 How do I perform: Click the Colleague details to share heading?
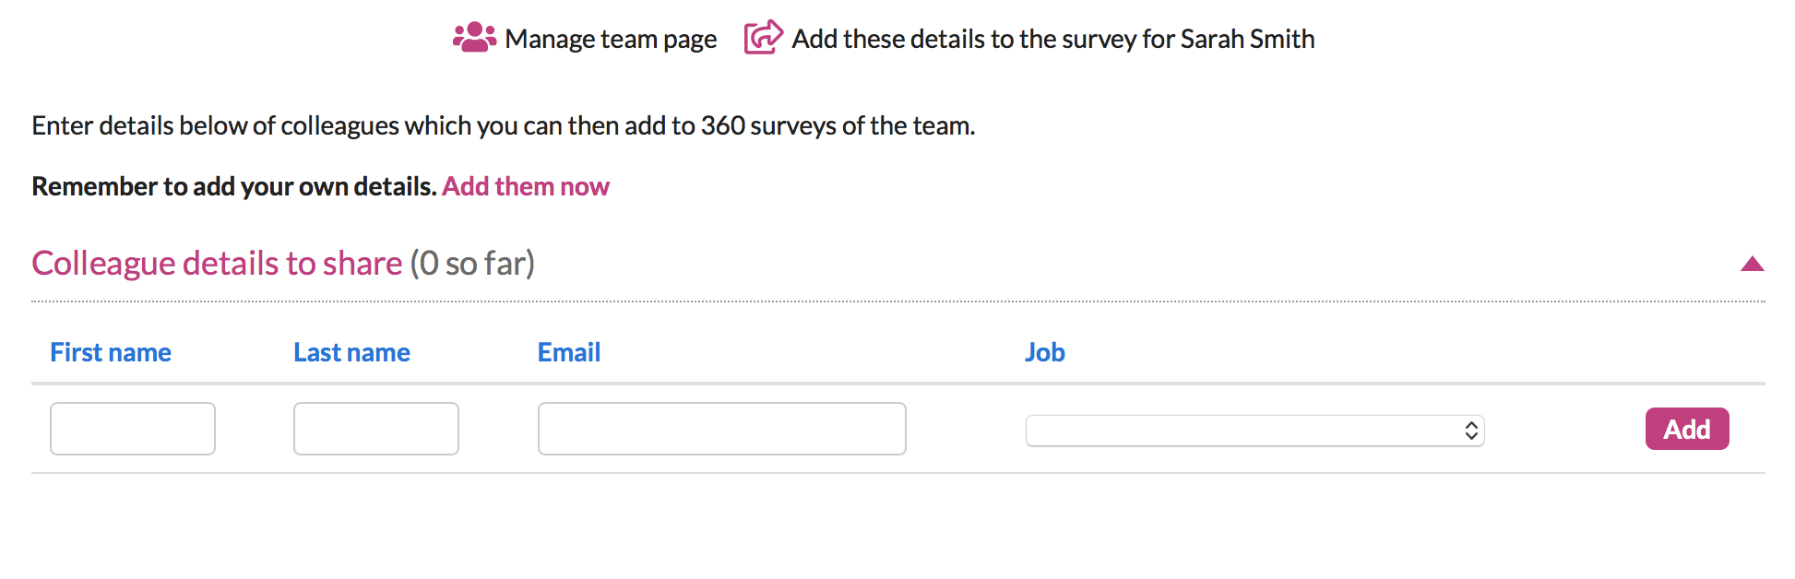(217, 264)
